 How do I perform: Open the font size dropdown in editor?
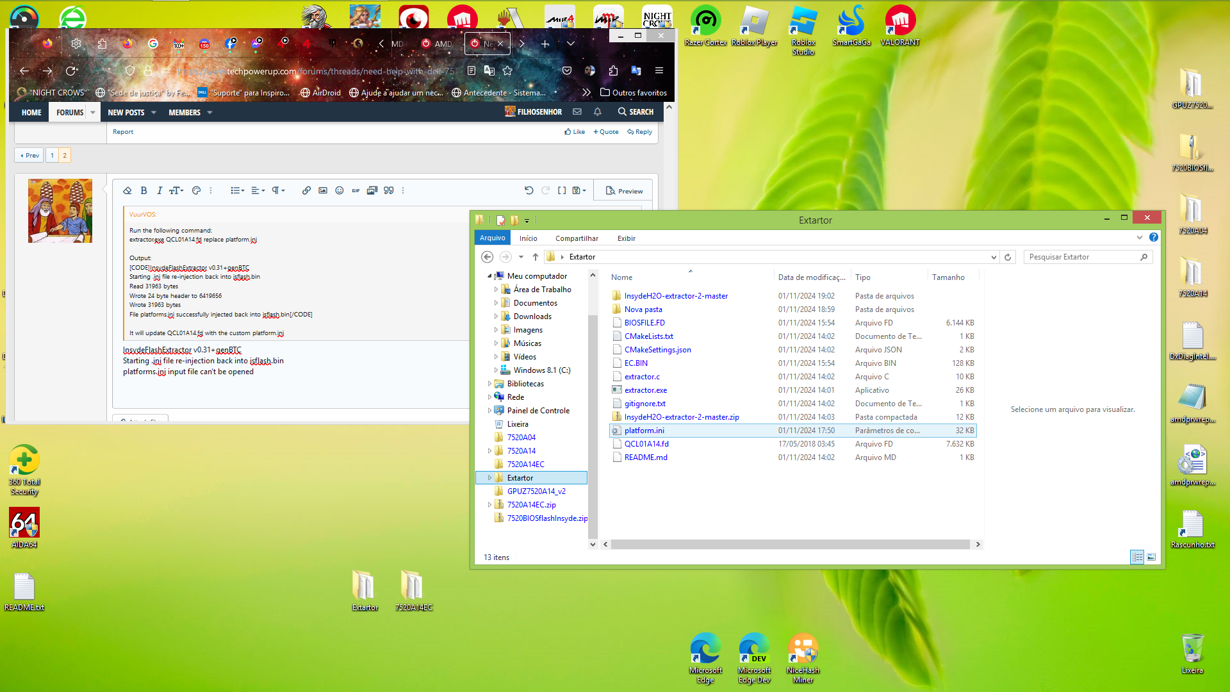(x=176, y=190)
